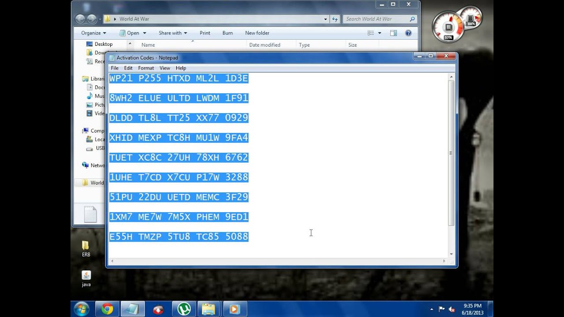
Task: Expand the arrow next to Open
Action: 144,33
